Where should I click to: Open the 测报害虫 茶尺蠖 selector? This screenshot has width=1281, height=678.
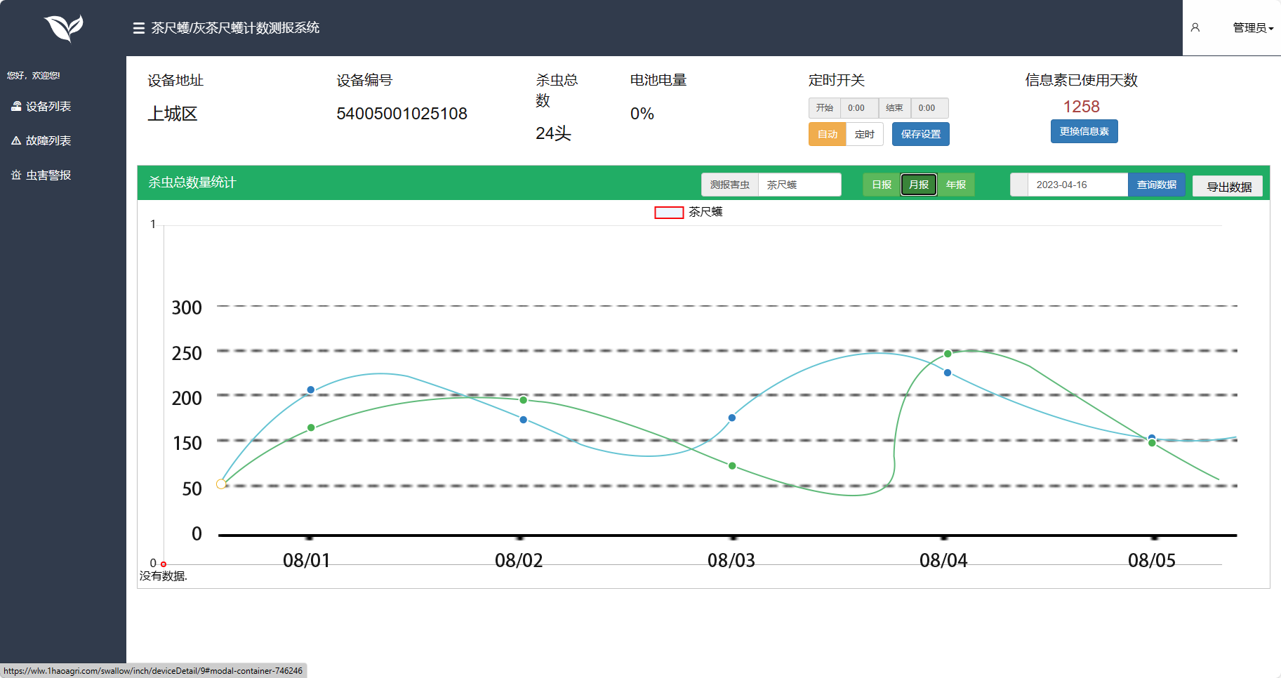799,185
